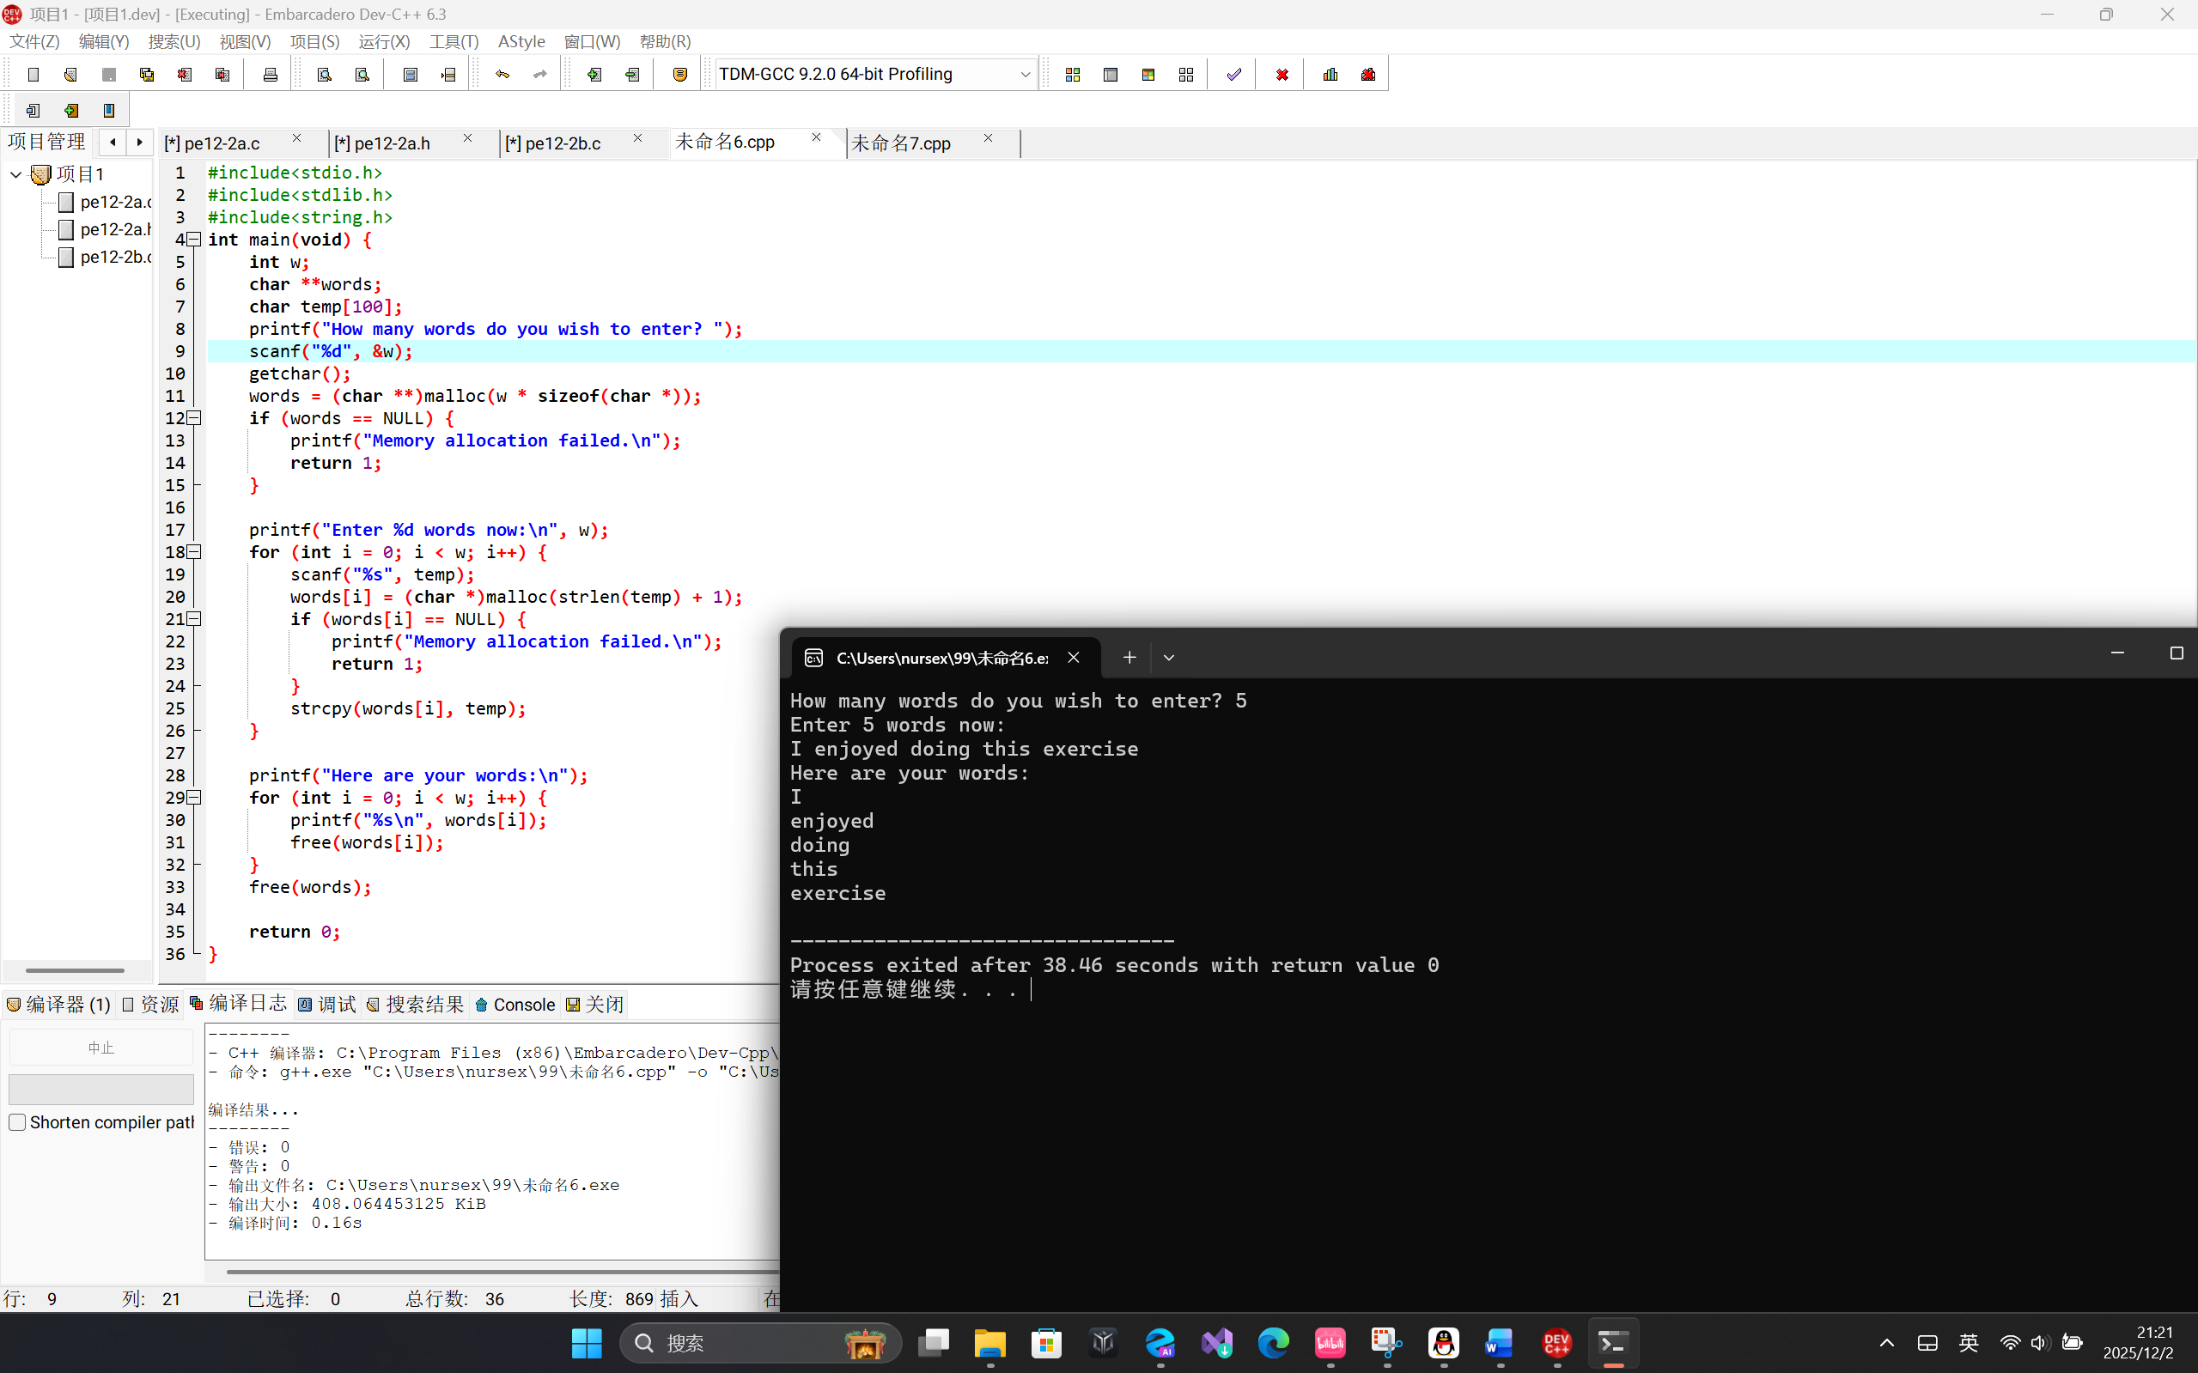The width and height of the screenshot is (2198, 1373).
Task: Click the Print toolbar icon
Action: click(x=270, y=75)
